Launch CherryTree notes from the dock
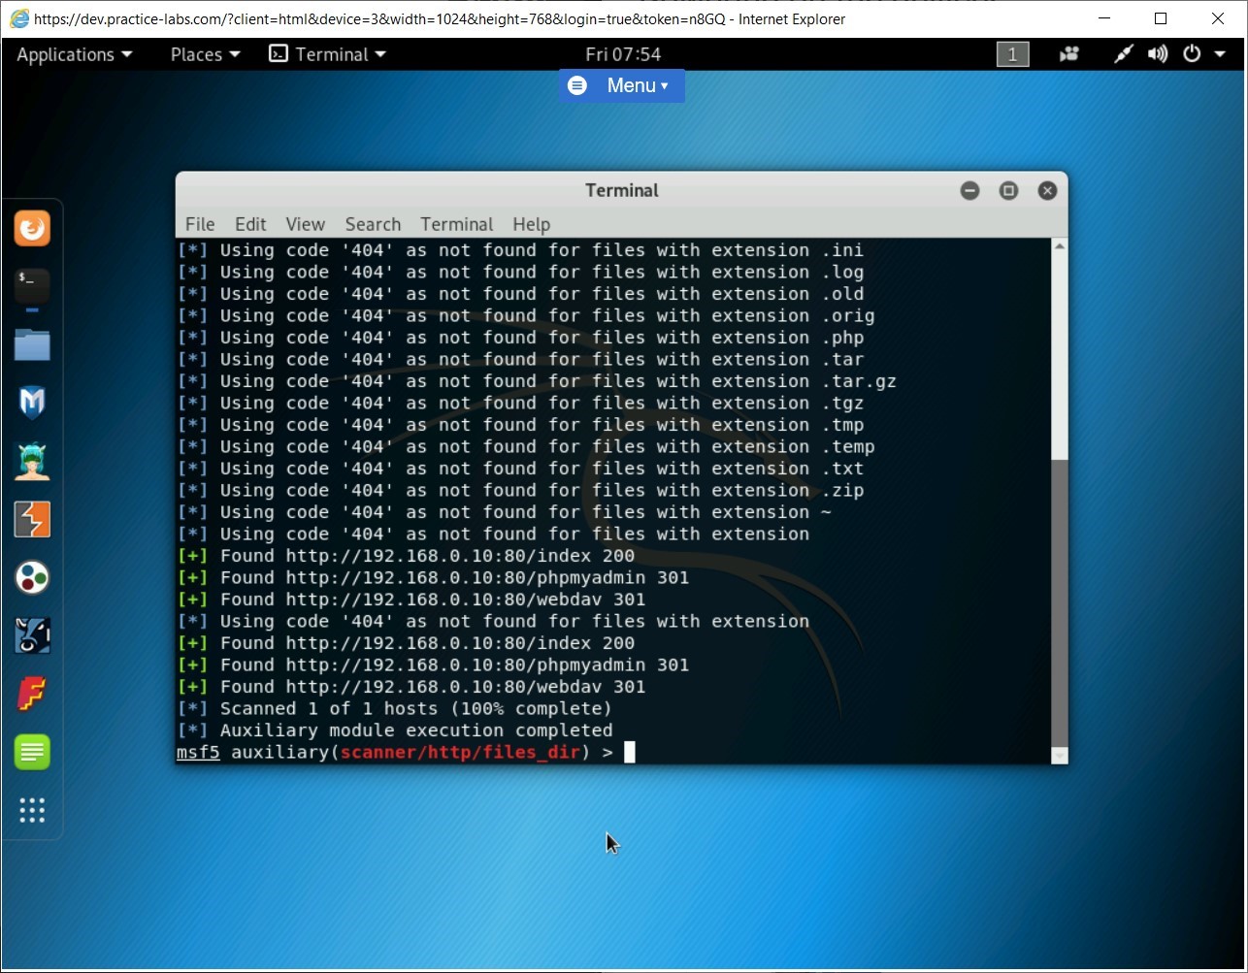1248x973 pixels. (32, 752)
